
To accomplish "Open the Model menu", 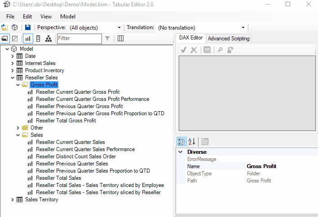I will tap(68, 17).
